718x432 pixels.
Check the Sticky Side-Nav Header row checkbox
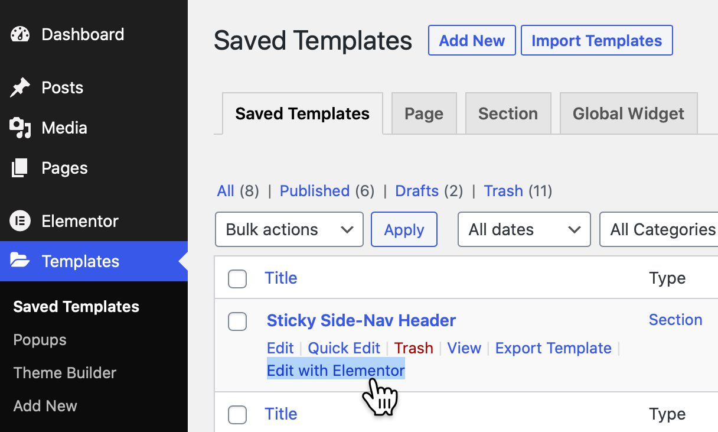[237, 321]
